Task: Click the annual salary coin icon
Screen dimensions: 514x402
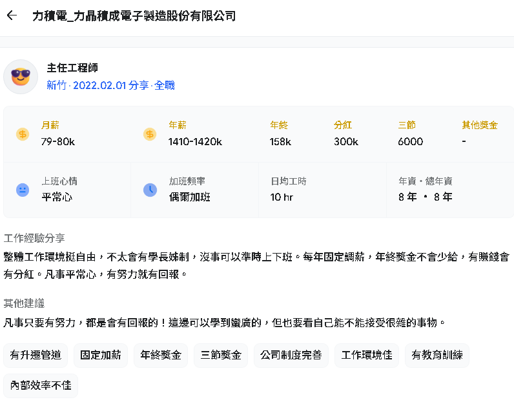Action: point(150,134)
